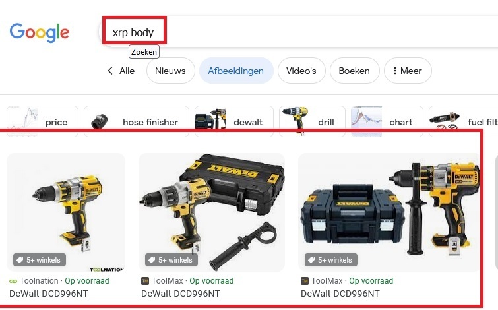498x310 pixels.
Task: Click the 'drill' suggestion chip
Action: click(312, 121)
